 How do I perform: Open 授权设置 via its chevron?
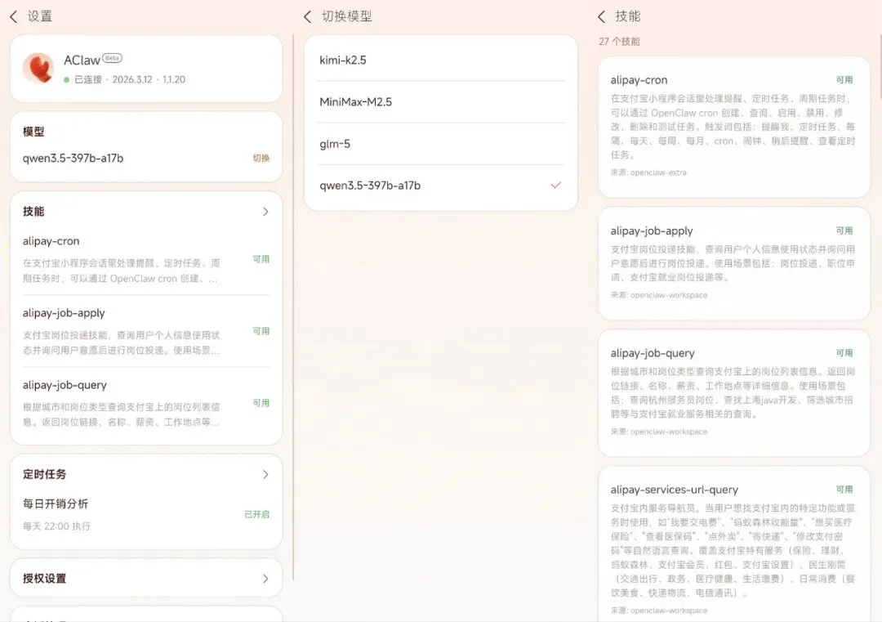coord(265,578)
